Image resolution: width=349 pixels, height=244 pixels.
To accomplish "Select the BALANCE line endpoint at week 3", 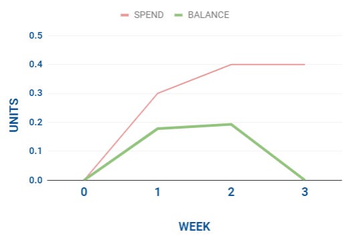I will click(304, 179).
